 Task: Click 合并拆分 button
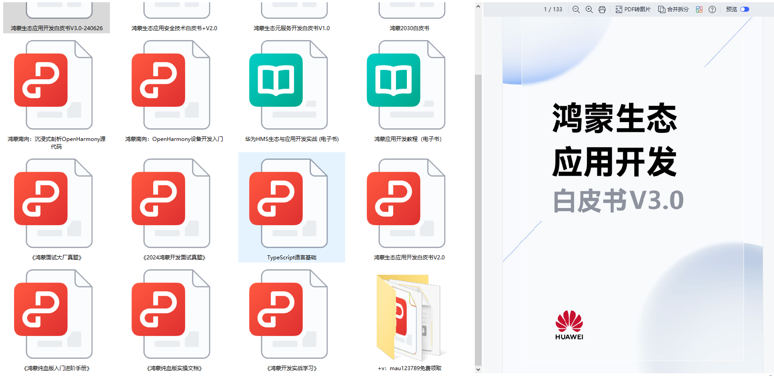674,9
